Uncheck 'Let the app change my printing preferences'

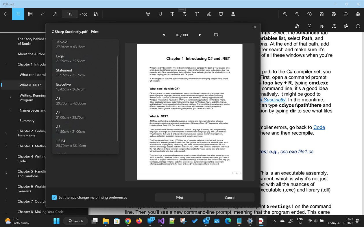[54, 197]
